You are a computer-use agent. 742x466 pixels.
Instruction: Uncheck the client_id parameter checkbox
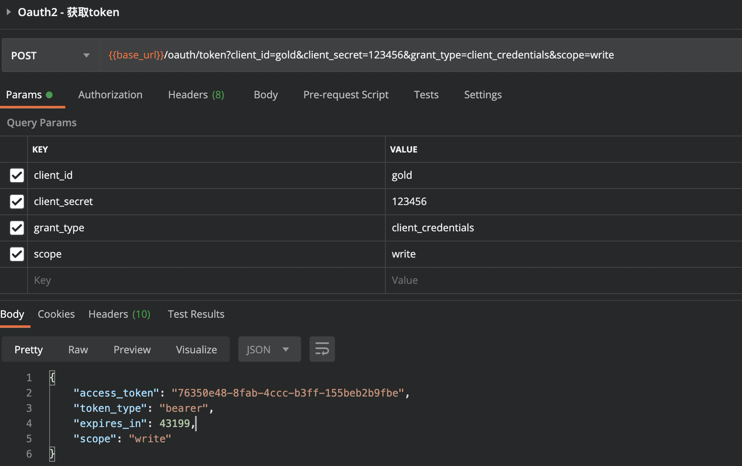[x=17, y=175]
